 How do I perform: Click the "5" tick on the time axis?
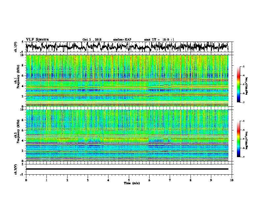tap(129, 180)
